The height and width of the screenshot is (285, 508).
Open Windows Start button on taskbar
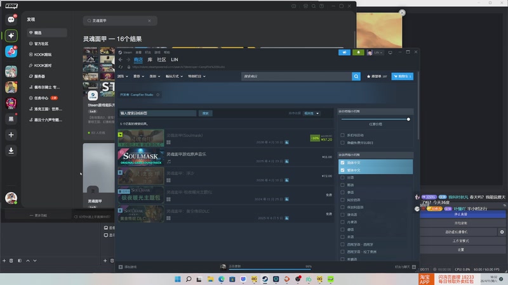pyautogui.click(x=178, y=279)
